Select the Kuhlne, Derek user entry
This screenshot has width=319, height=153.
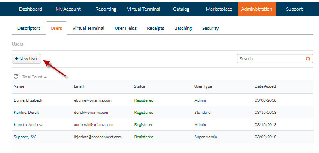pos(162,112)
